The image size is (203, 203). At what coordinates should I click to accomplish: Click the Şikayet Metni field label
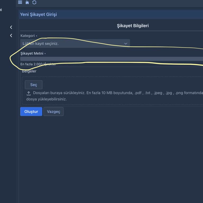click(x=32, y=53)
